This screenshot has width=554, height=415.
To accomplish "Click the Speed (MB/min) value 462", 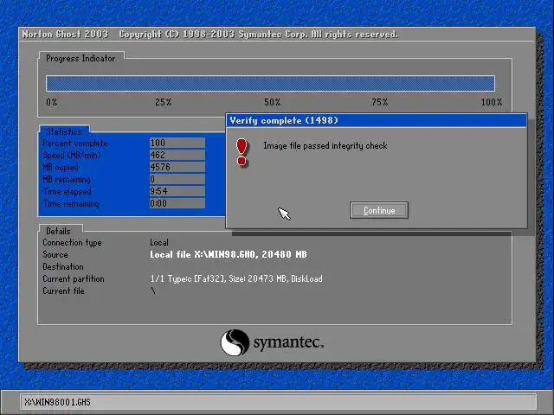I will click(177, 155).
